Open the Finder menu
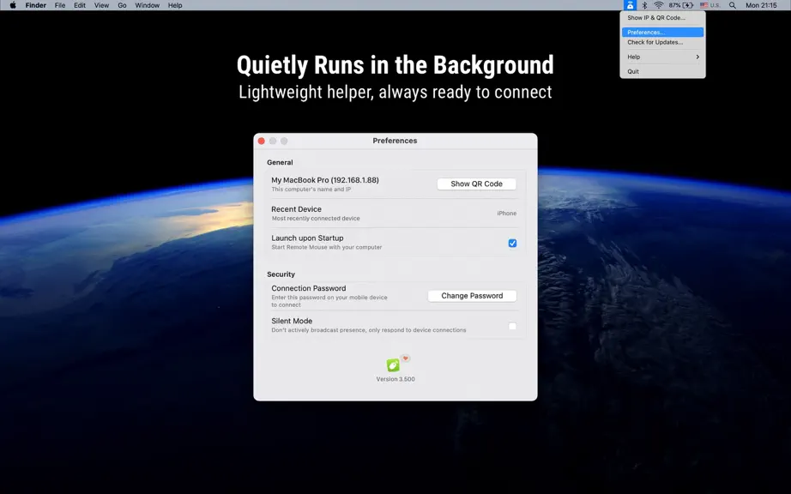 [36, 5]
